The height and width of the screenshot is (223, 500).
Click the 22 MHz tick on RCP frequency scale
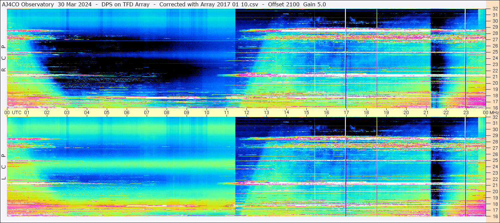pyautogui.click(x=495, y=71)
